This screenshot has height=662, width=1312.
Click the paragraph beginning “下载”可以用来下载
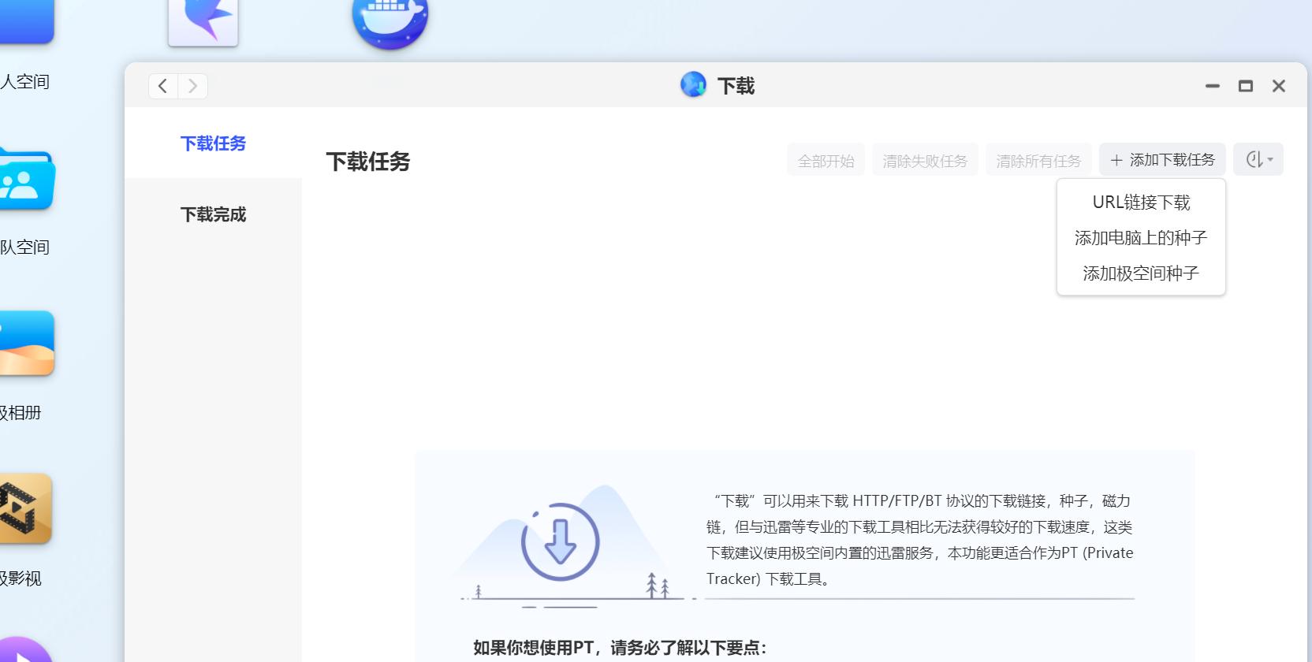[x=919, y=540]
